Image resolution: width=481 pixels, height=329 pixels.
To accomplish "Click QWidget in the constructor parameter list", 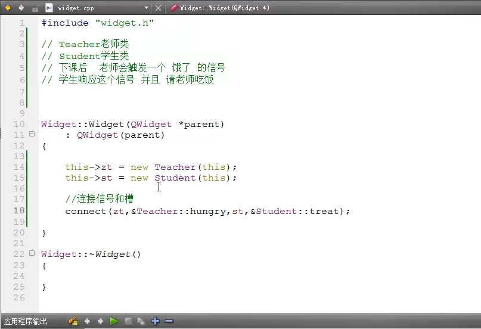I will tap(151, 125).
